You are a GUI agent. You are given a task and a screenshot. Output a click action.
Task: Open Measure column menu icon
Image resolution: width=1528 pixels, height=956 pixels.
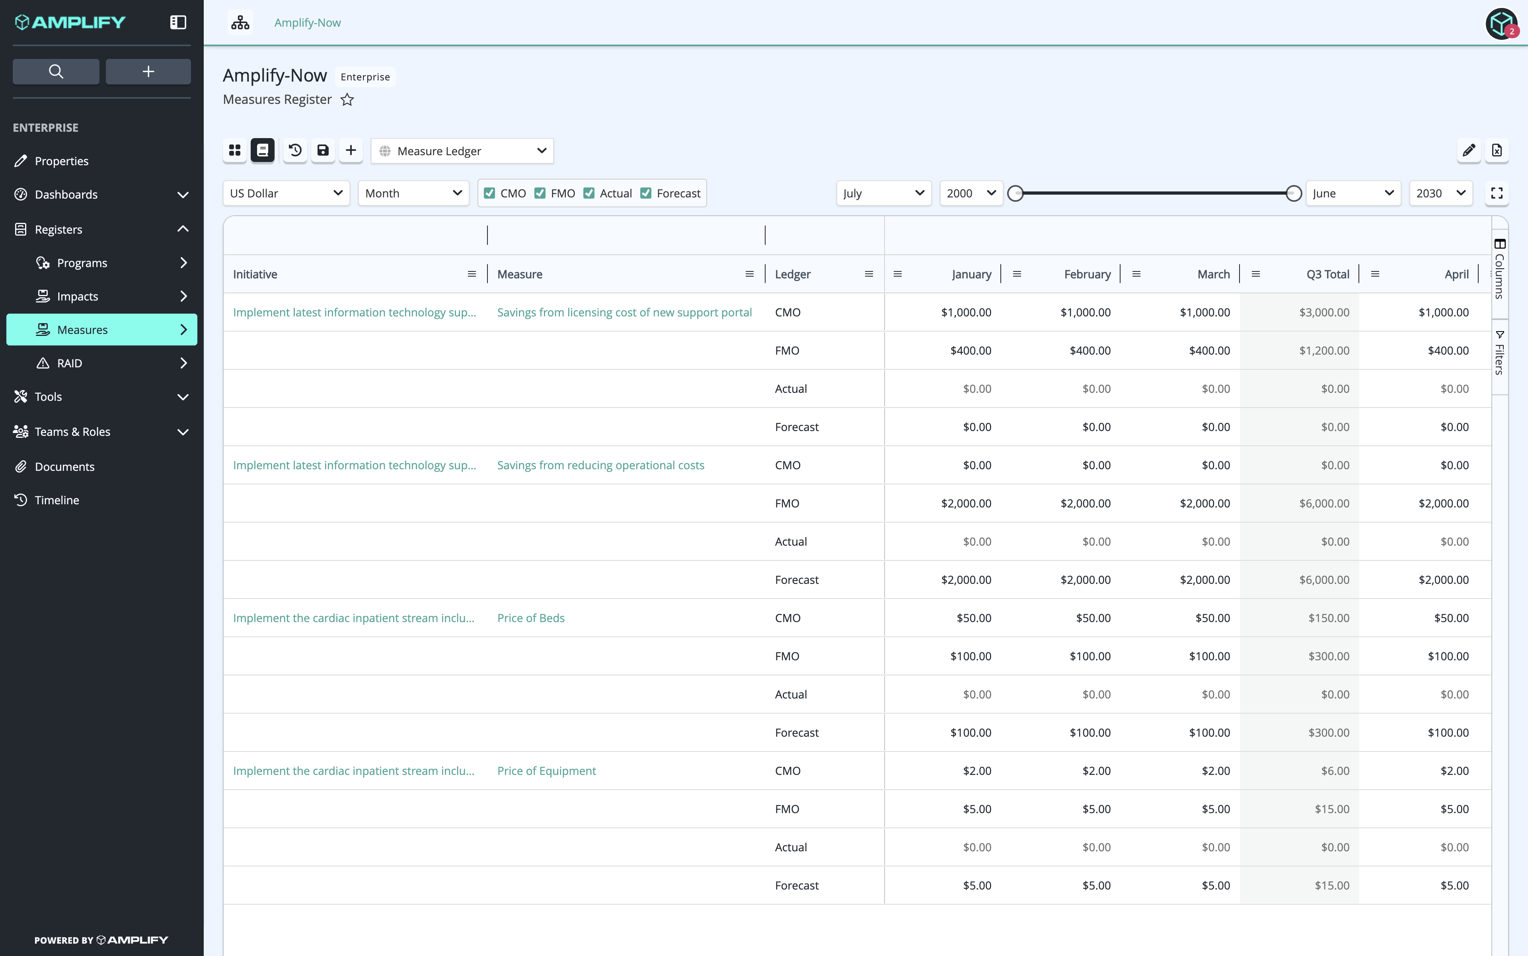pos(749,274)
